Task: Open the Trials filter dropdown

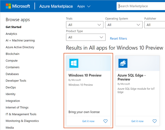Action: 85,25
